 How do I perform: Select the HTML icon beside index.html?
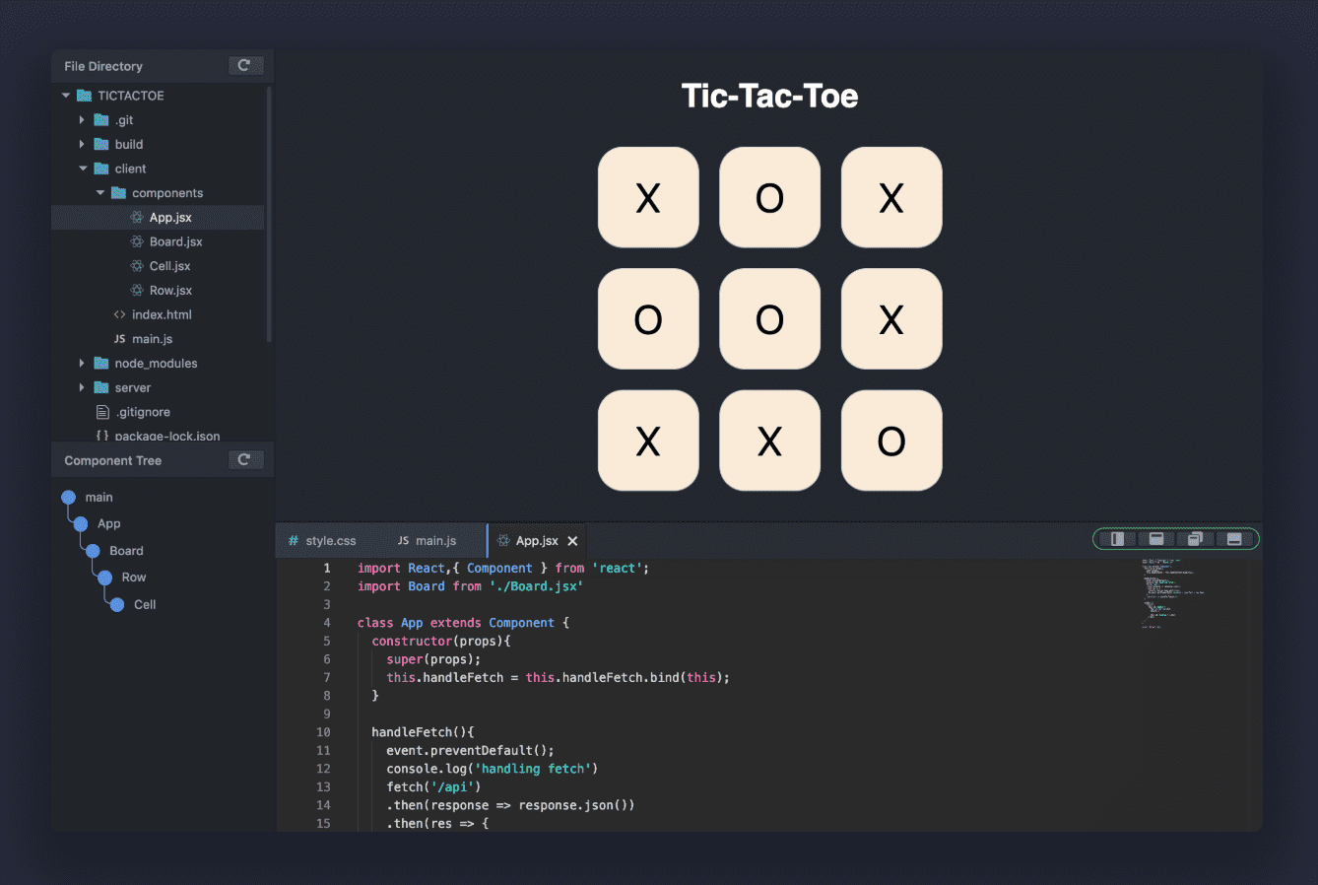120,314
